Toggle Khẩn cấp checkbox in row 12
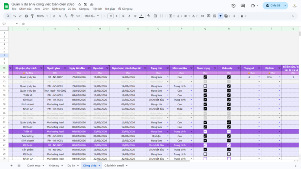This screenshot has width=301, height=169. click(x=229, y=77)
